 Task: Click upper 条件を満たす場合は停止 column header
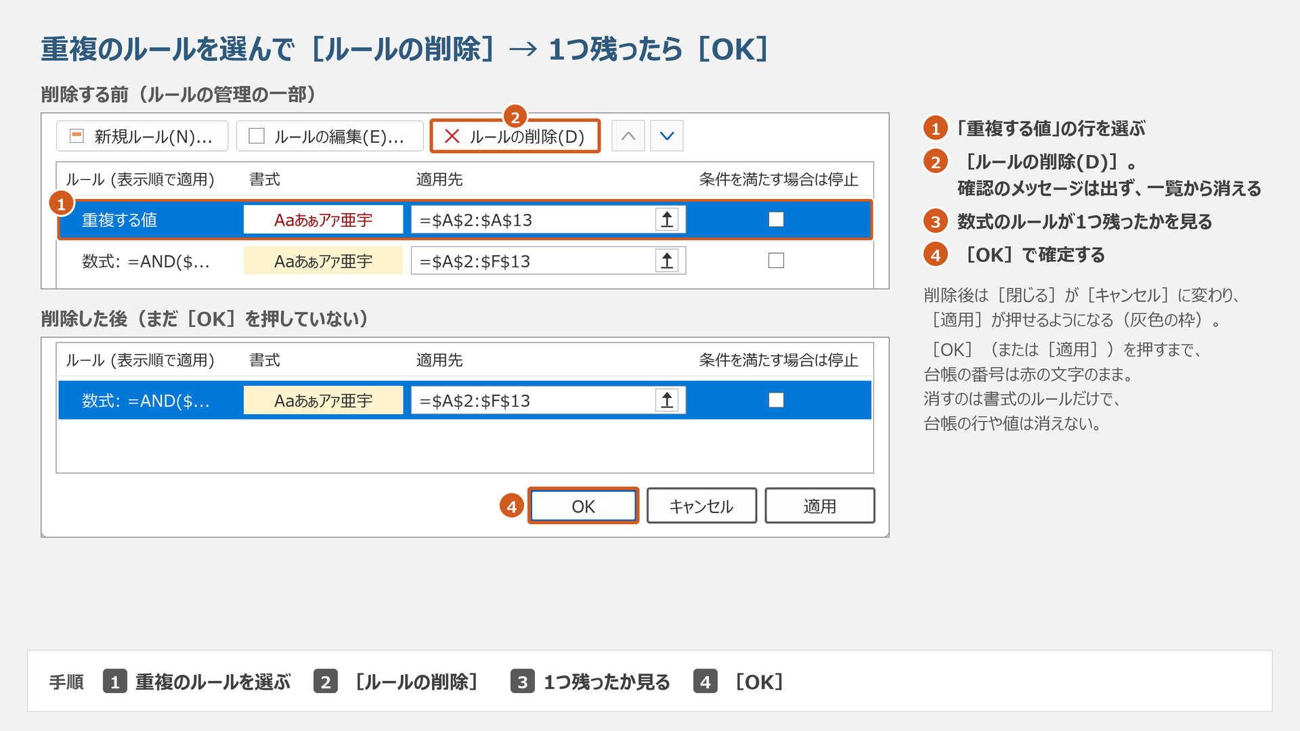(x=779, y=179)
